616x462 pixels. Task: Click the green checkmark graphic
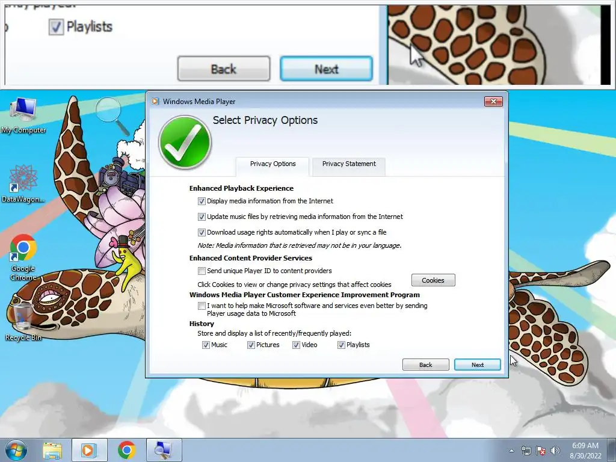(185, 142)
